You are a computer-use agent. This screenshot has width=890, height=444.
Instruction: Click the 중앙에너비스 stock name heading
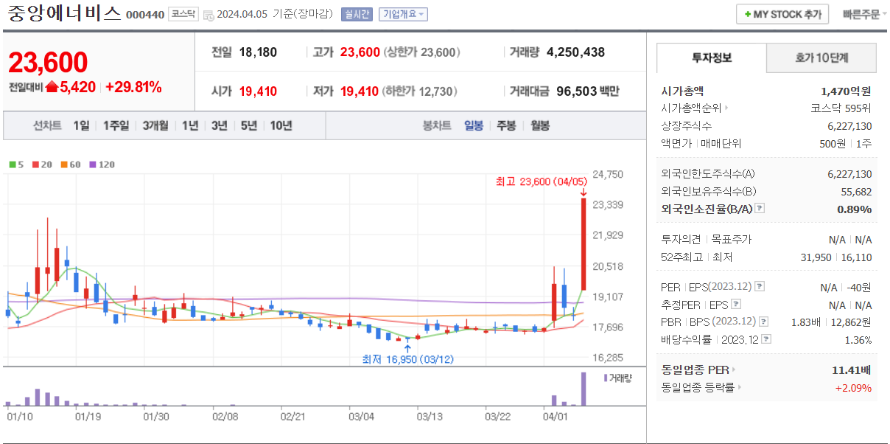point(64,14)
